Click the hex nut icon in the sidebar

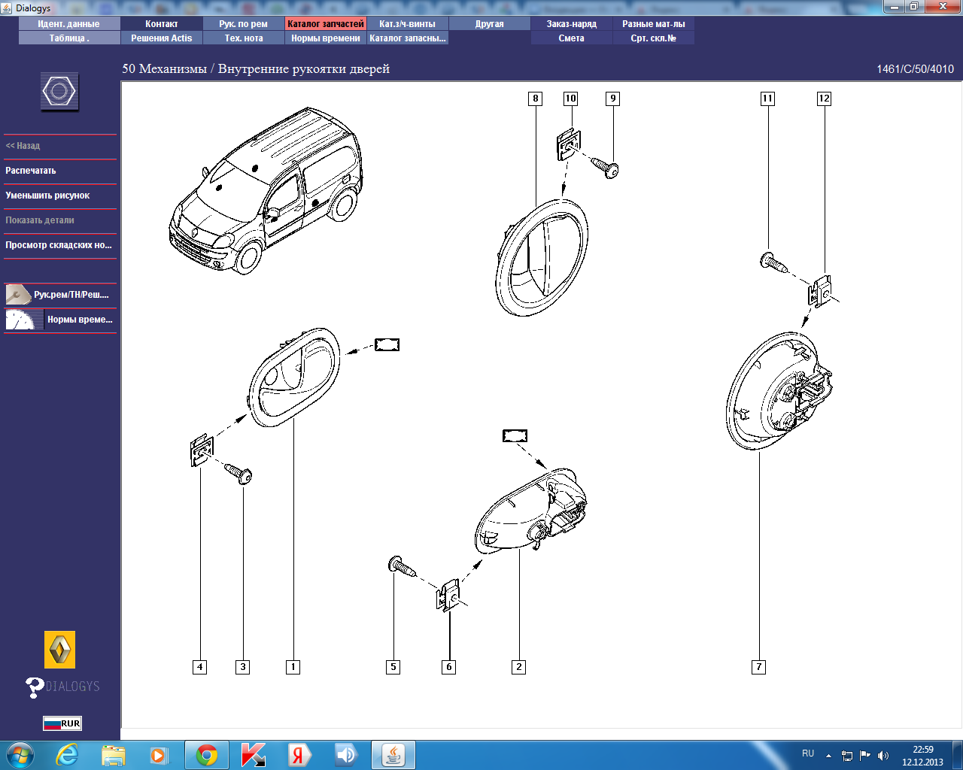click(x=59, y=92)
